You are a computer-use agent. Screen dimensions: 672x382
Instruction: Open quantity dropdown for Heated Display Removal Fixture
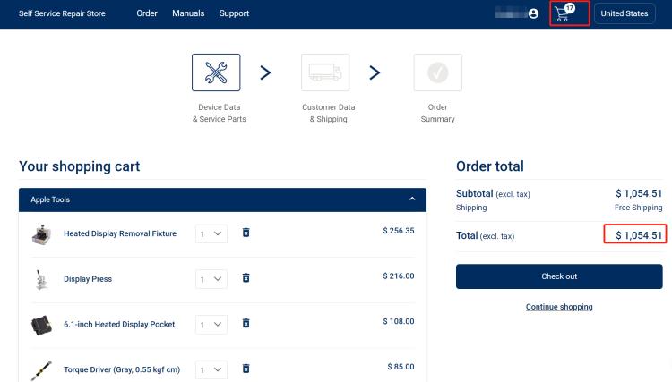[212, 233]
